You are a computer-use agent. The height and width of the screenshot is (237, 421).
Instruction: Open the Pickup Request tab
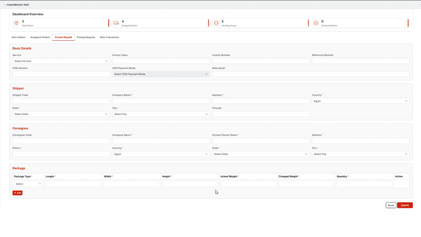[x=86, y=37]
